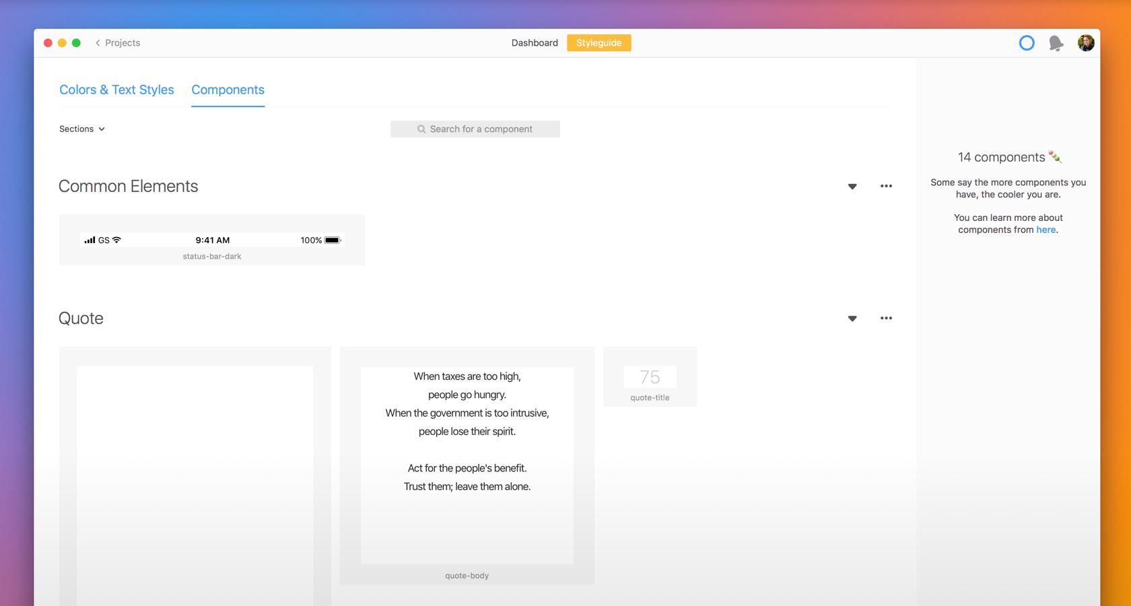This screenshot has width=1131, height=606.
Task: Open the Sections dropdown
Action: click(x=81, y=129)
